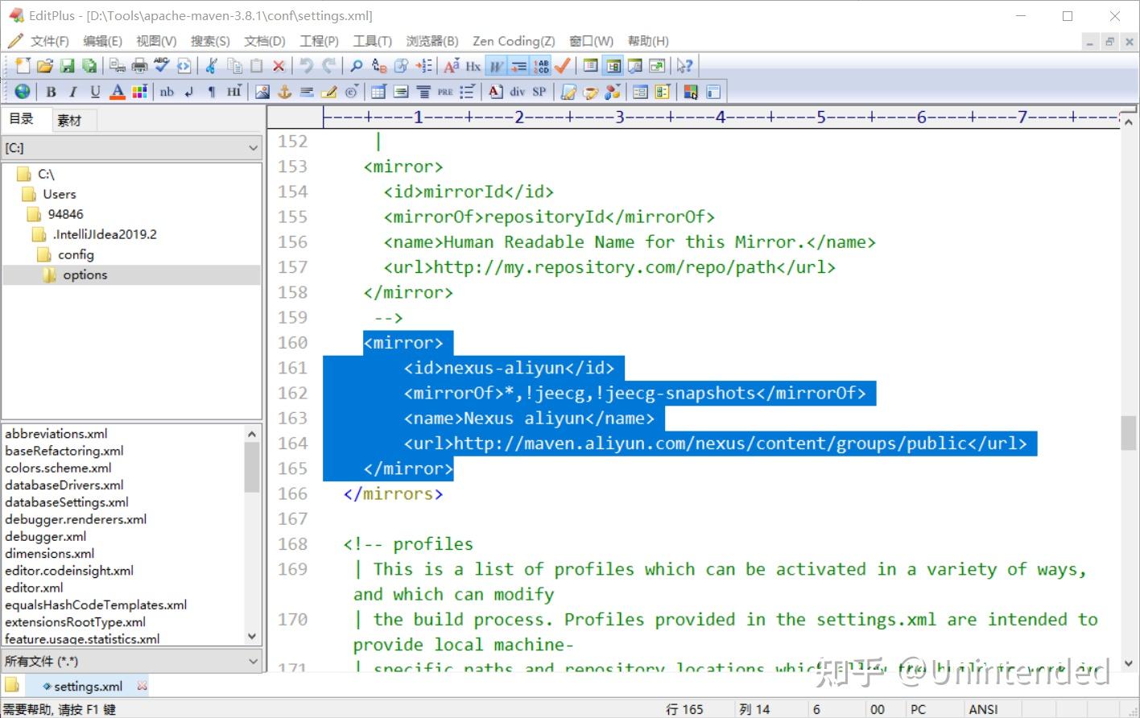Click the Insert image icon
1140x718 pixels.
(262, 92)
